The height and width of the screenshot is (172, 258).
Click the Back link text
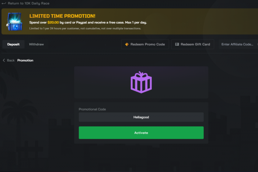tap(11, 60)
